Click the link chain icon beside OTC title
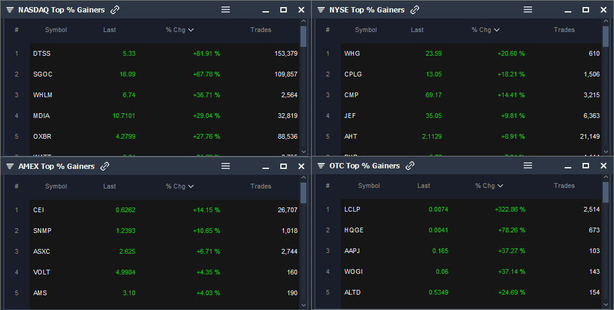Screen dimensions: 614x310 point(410,165)
